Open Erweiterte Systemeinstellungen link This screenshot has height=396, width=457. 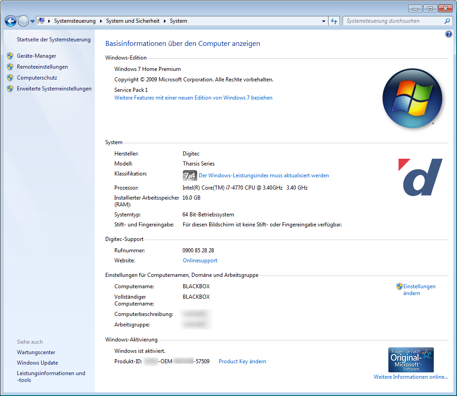[54, 89]
